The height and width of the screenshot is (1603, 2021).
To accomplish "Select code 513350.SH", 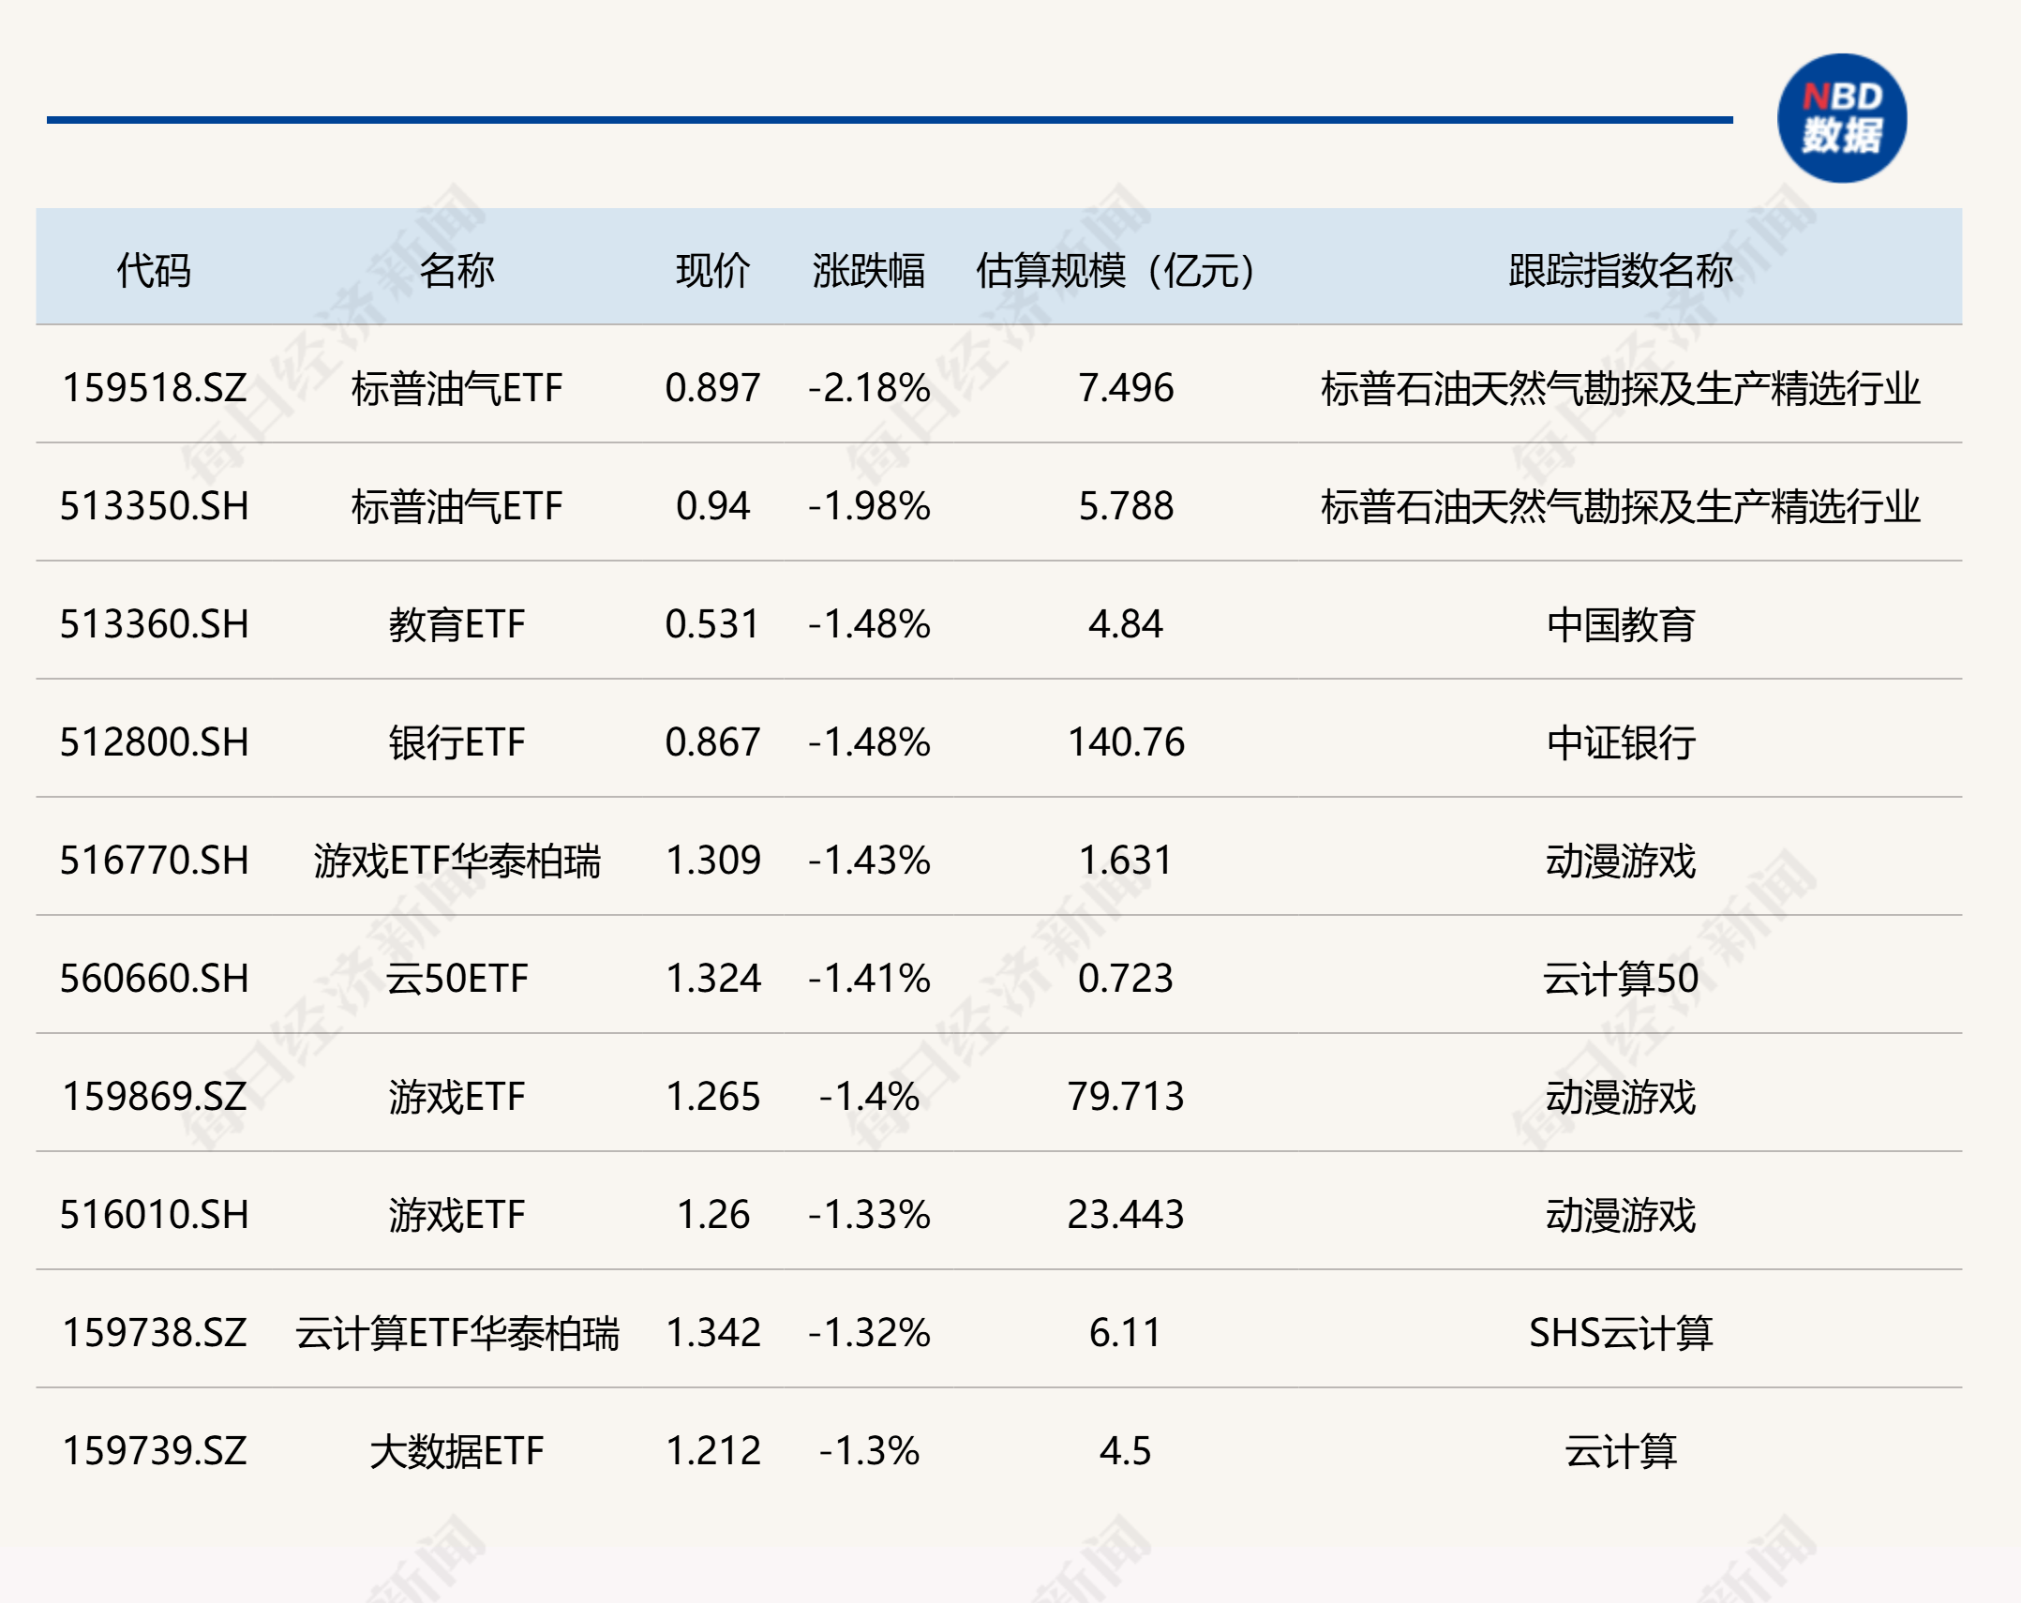I will pyautogui.click(x=155, y=506).
